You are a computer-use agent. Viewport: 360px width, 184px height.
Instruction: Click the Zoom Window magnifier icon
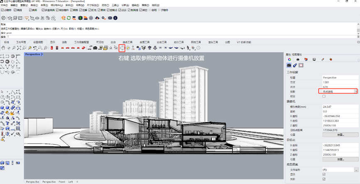click(x=24, y=48)
